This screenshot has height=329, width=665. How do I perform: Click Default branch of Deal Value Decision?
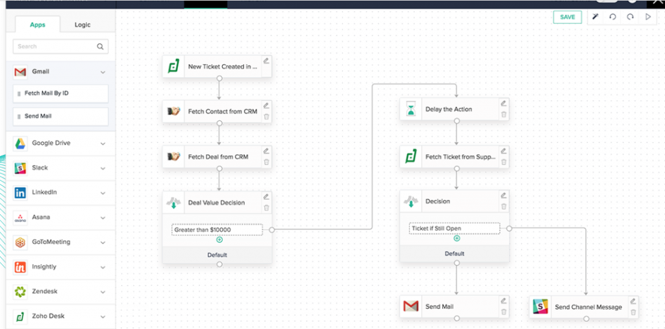point(217,255)
